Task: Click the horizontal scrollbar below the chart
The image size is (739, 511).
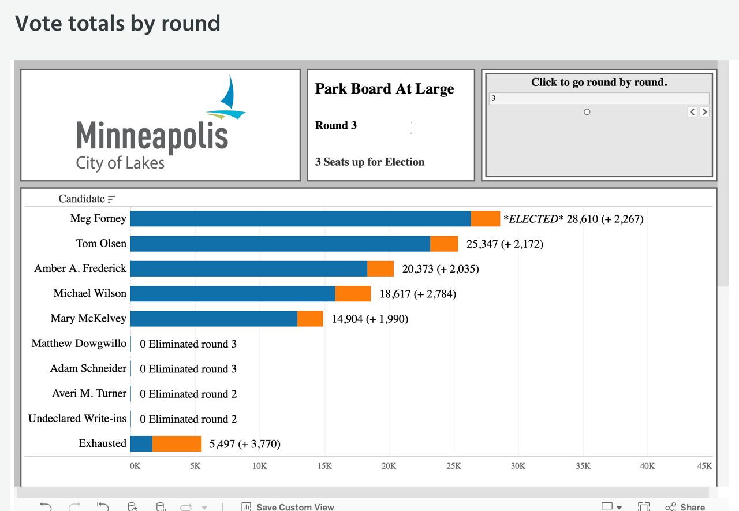Action: pyautogui.click(x=363, y=493)
